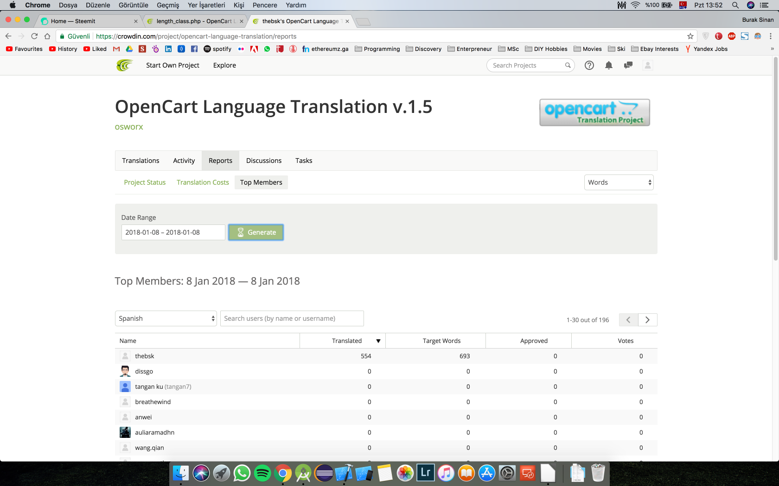Open the thebsk member row name
The height and width of the screenshot is (486, 779).
(145, 356)
